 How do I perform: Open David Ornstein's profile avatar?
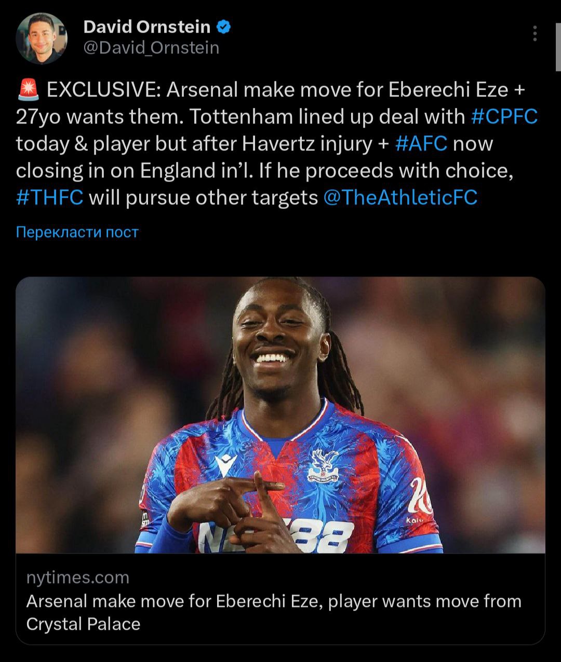[42, 38]
